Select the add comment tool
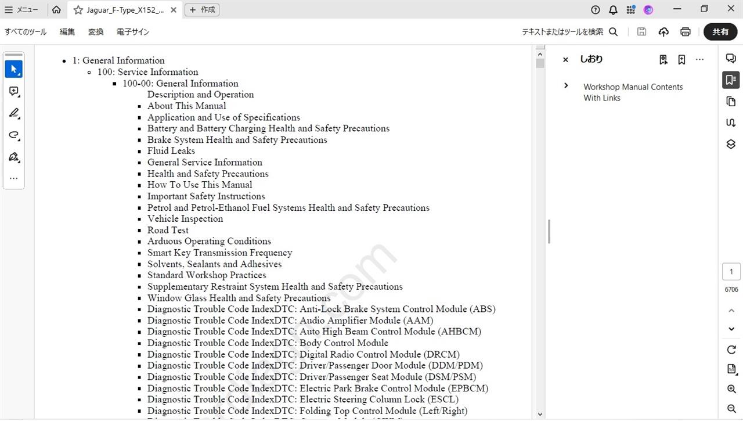 pyautogui.click(x=14, y=91)
